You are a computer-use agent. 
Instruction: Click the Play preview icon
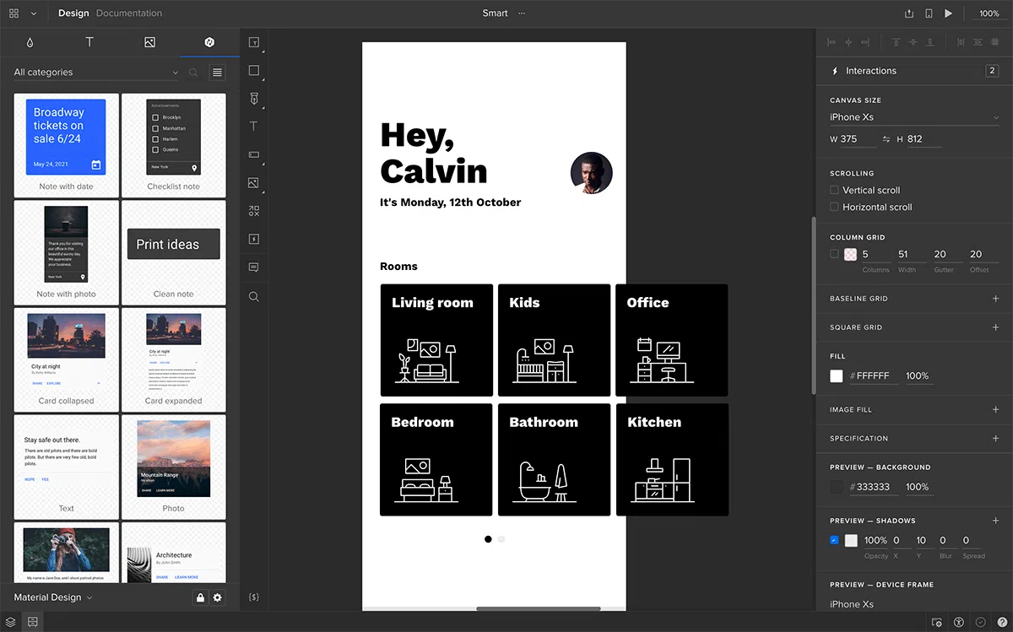click(949, 14)
